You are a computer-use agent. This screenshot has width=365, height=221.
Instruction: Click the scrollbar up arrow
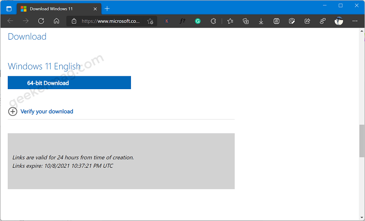point(361,31)
